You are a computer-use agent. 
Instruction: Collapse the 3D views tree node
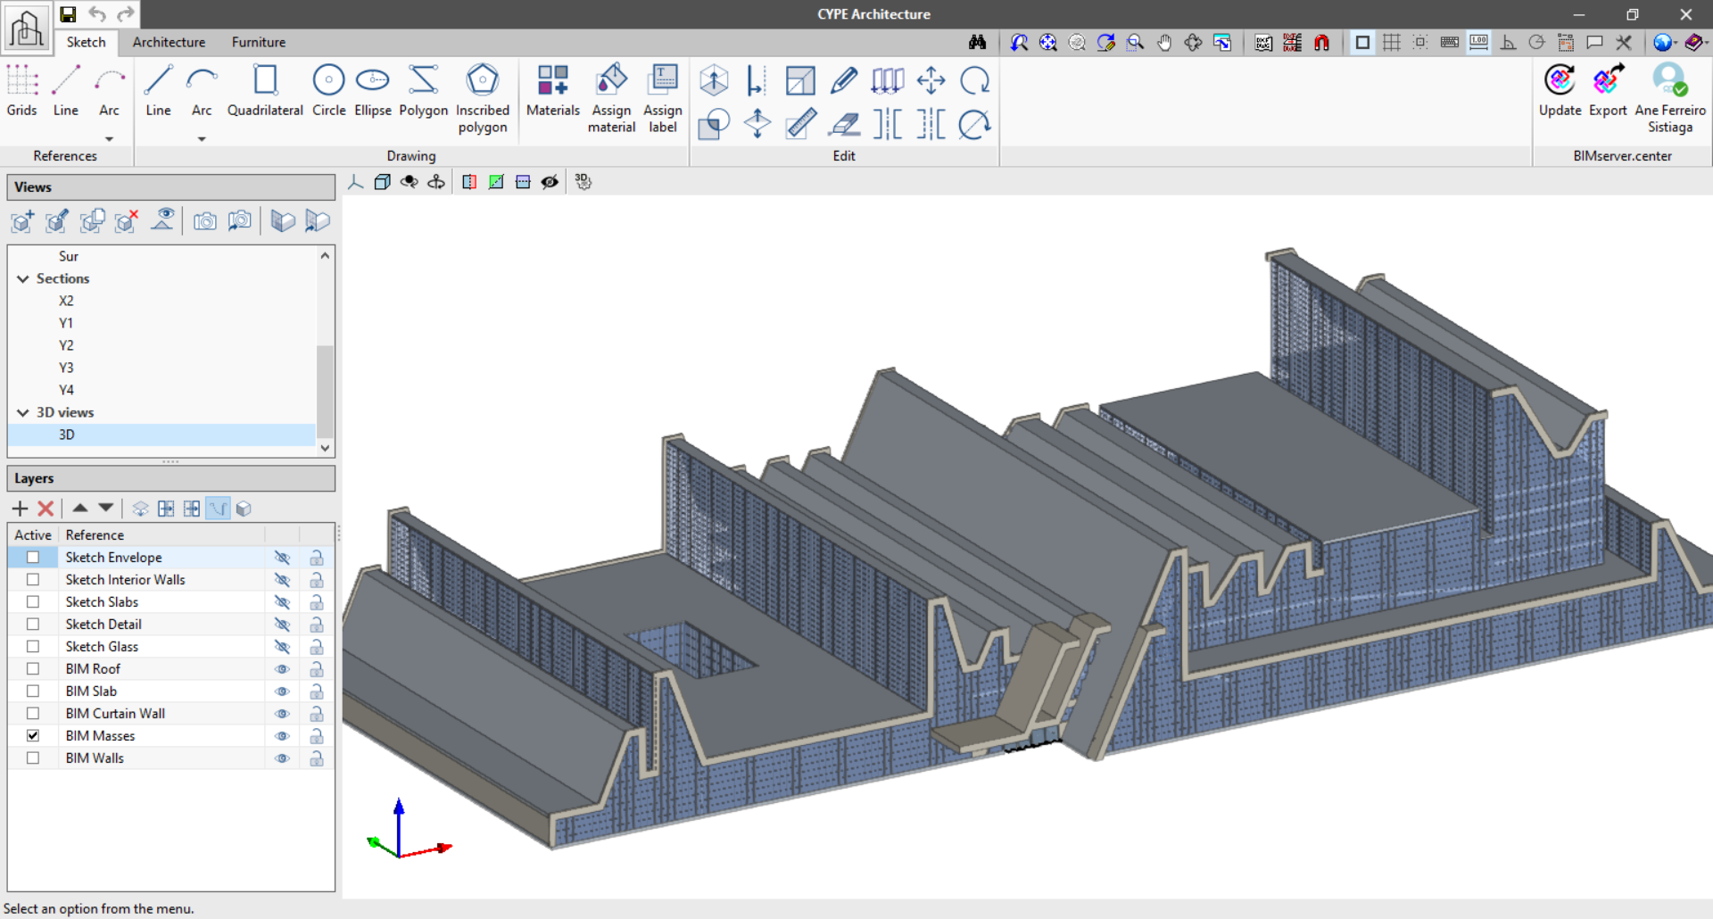(23, 413)
